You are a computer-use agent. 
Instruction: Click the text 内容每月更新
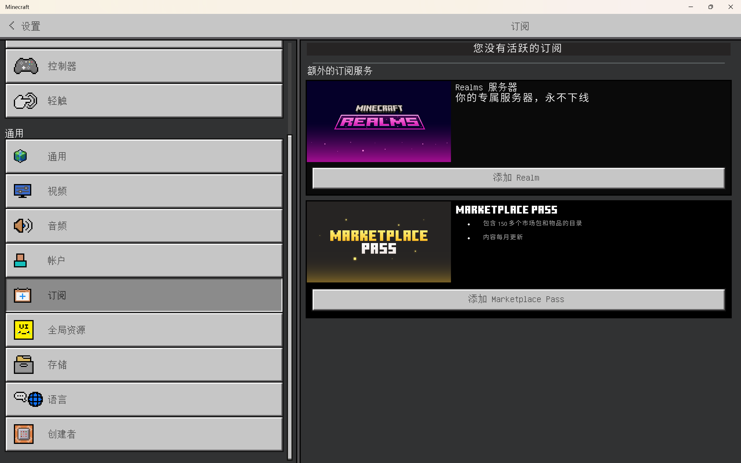click(503, 237)
